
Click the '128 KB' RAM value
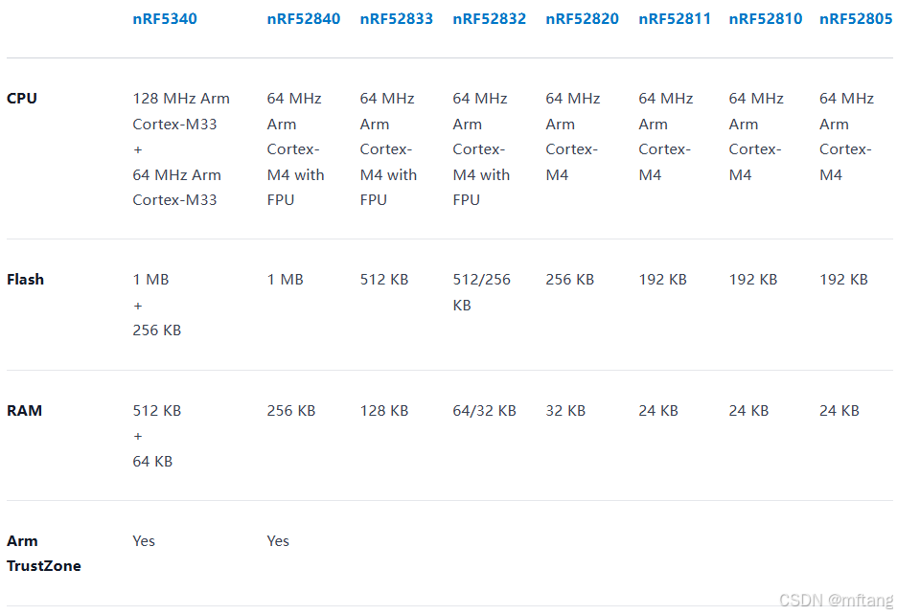tap(384, 410)
